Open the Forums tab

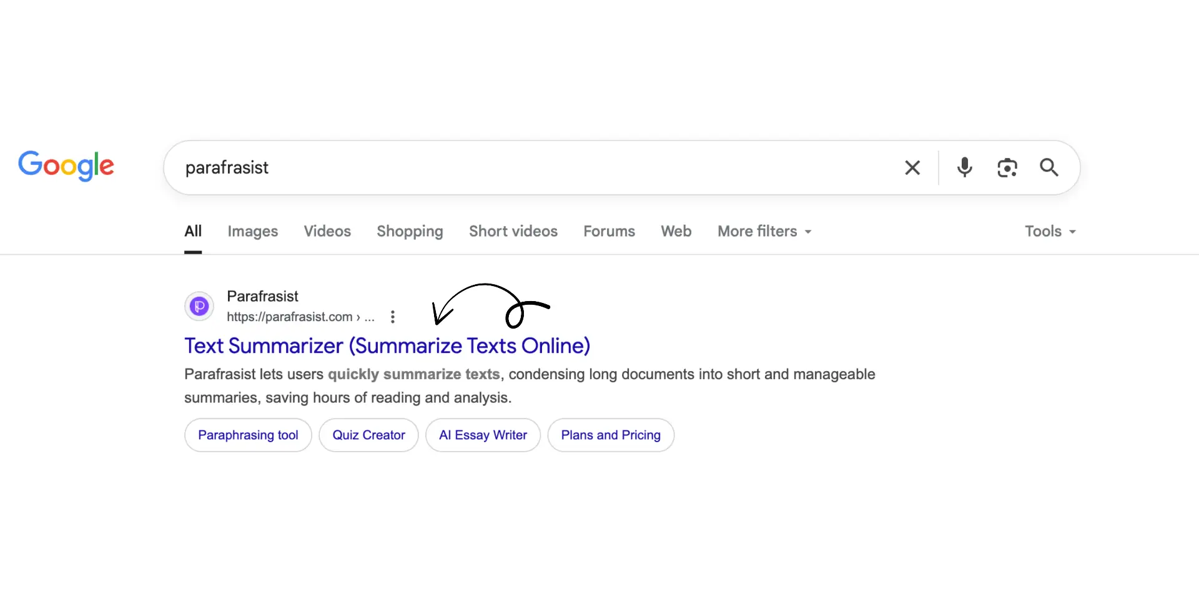tap(609, 231)
